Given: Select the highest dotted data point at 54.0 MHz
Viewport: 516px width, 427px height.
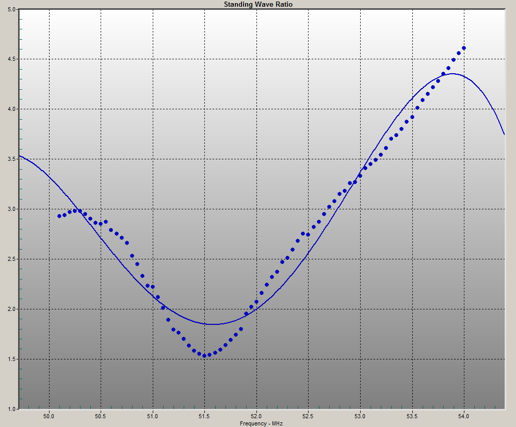Looking at the screenshot, I should point(464,48).
